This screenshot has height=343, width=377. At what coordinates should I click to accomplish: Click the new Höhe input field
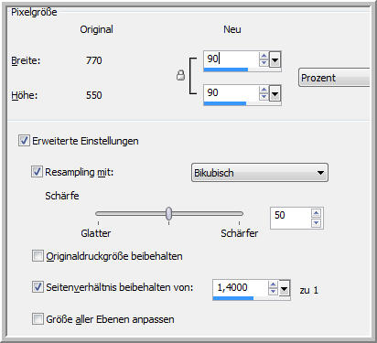coord(232,93)
